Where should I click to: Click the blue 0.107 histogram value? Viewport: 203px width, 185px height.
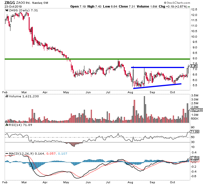tap(63, 153)
